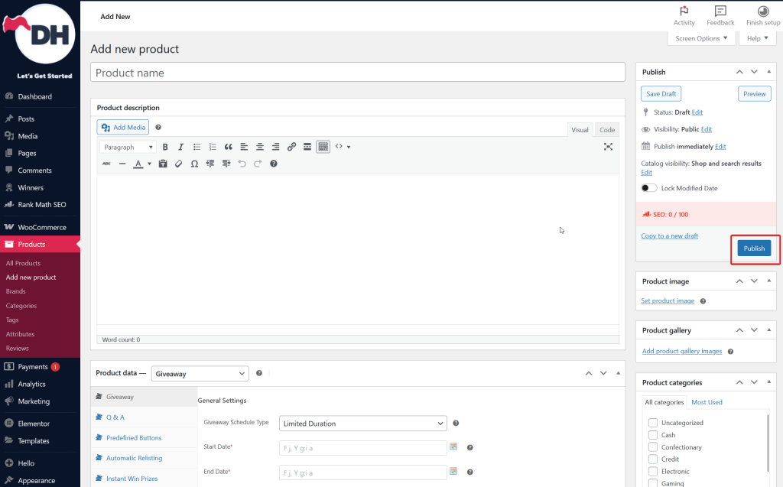
Task: Click the clear formatting eraser icon
Action: 178,164
